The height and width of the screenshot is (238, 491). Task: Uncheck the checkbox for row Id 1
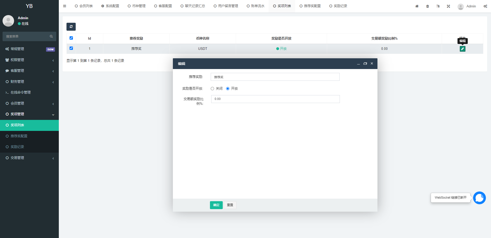[x=71, y=48]
